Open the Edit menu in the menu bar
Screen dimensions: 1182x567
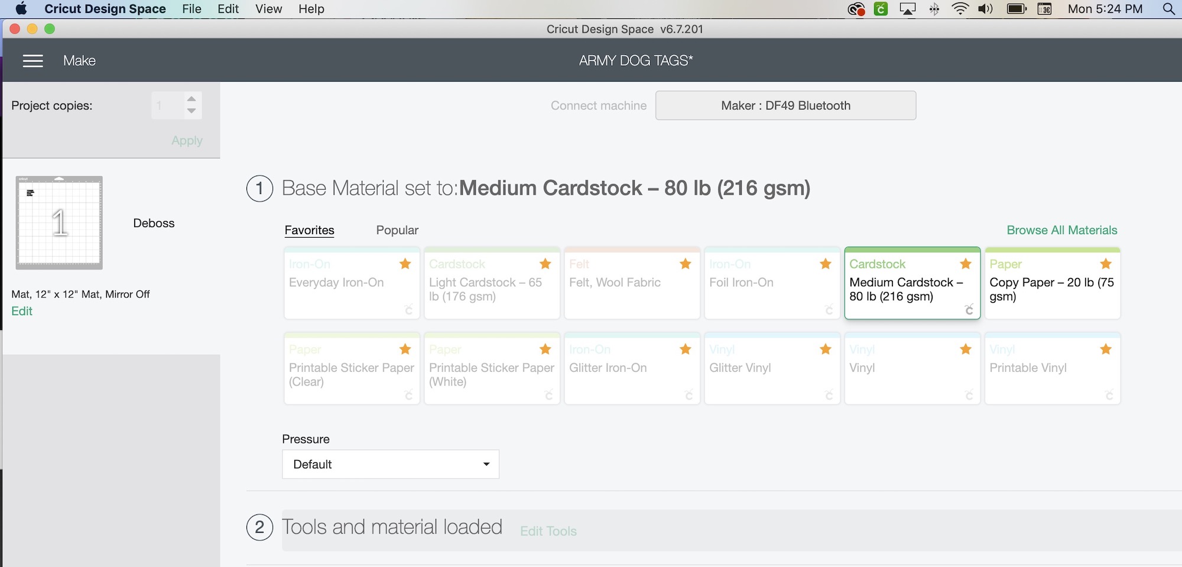[228, 9]
